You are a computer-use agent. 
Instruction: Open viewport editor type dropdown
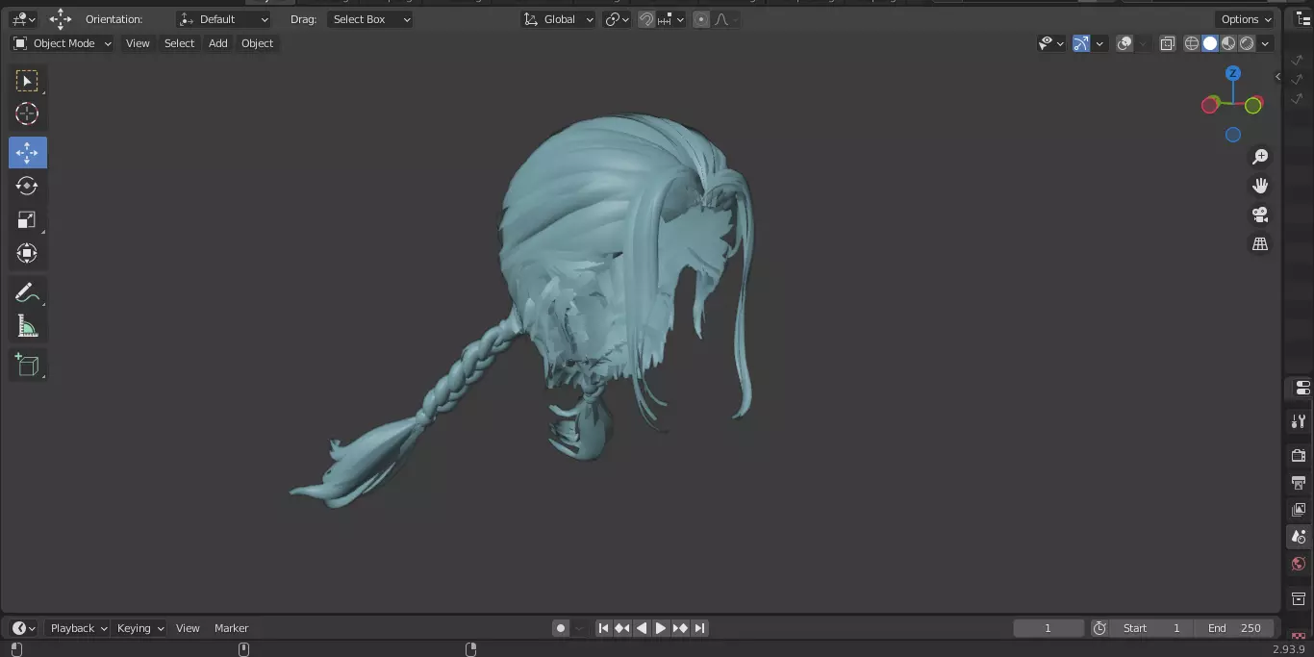(x=24, y=19)
